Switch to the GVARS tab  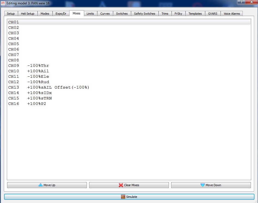213,14
